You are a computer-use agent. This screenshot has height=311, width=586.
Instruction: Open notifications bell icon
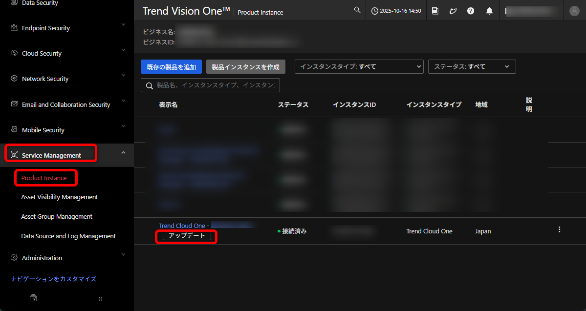coord(489,11)
